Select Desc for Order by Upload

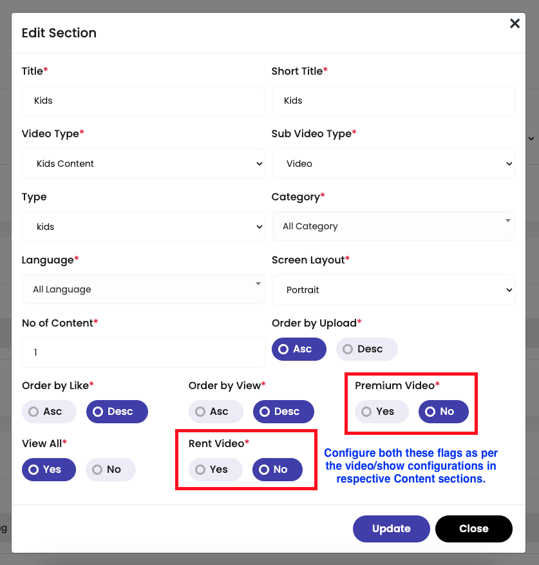pos(367,349)
